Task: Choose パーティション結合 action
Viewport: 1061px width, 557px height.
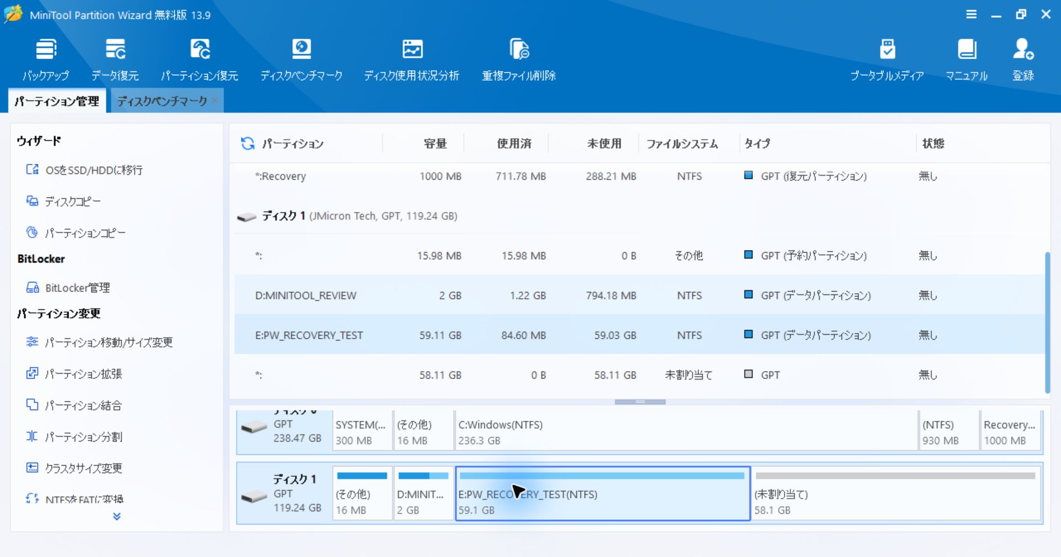Action: (x=74, y=405)
